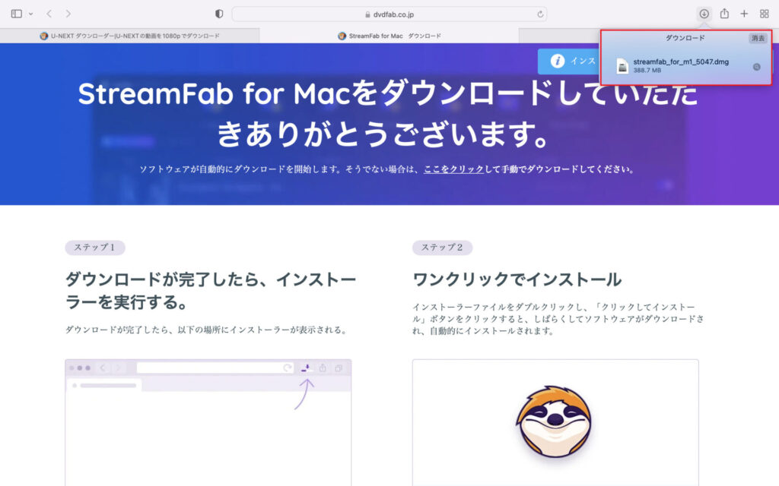
Task: Click the ここをクリック manual download link
Action: (x=453, y=169)
